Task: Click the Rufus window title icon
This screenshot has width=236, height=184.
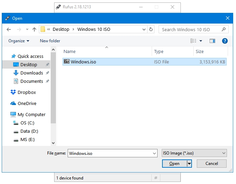Action: [58, 7]
